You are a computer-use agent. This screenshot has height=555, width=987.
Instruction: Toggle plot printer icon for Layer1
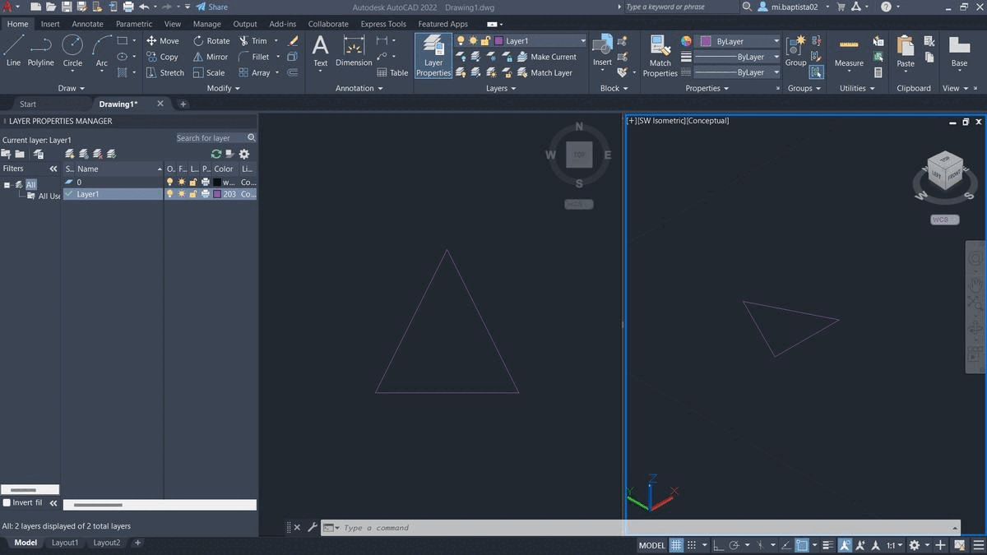click(x=205, y=194)
